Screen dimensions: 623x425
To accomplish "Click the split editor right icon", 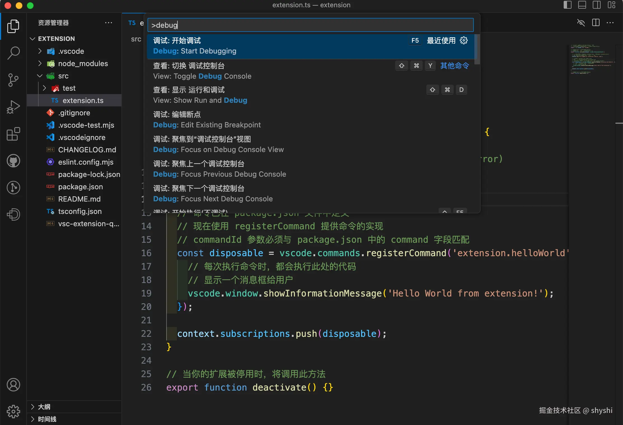I will tap(596, 23).
